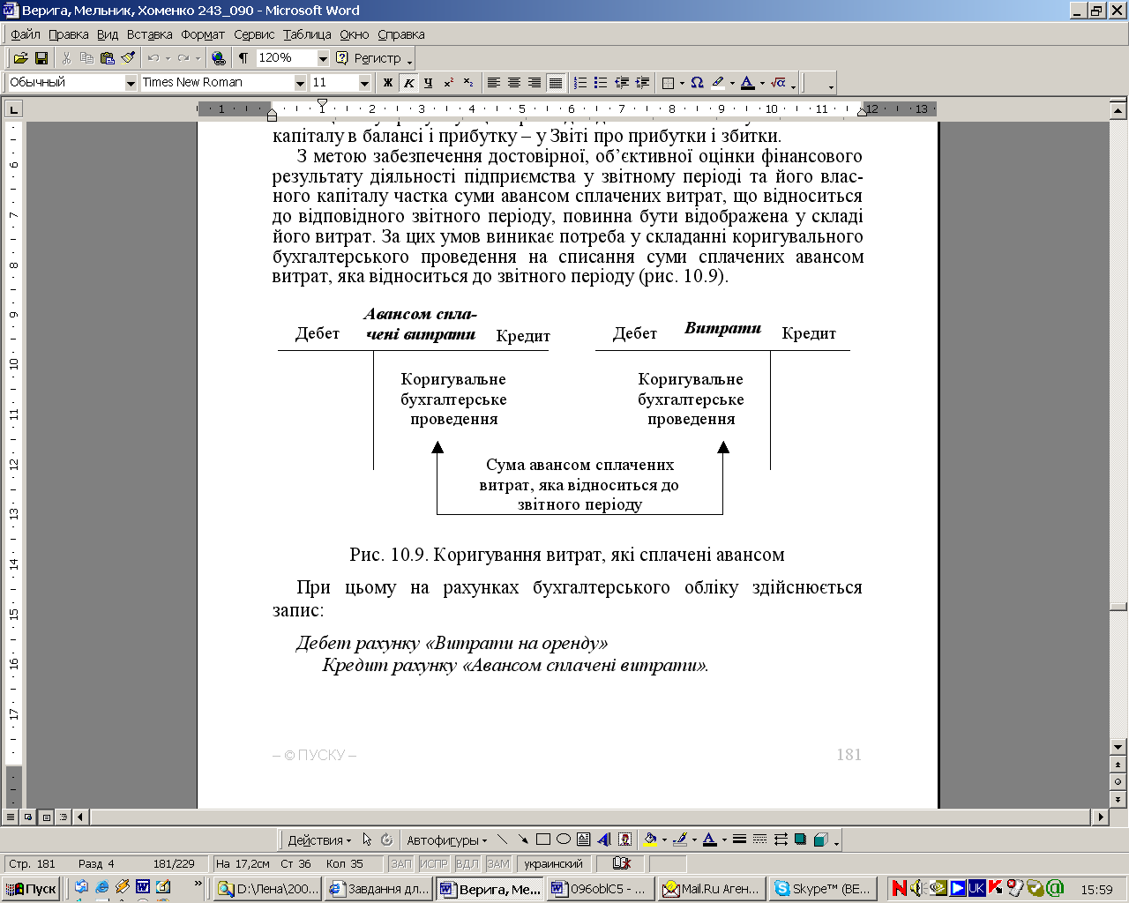The height and width of the screenshot is (903, 1129).
Task: Apply line color brush on Drawing toolbar
Action: [680, 840]
